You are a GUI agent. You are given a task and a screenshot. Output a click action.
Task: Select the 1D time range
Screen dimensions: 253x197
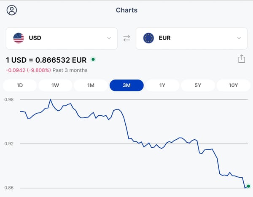click(x=20, y=85)
